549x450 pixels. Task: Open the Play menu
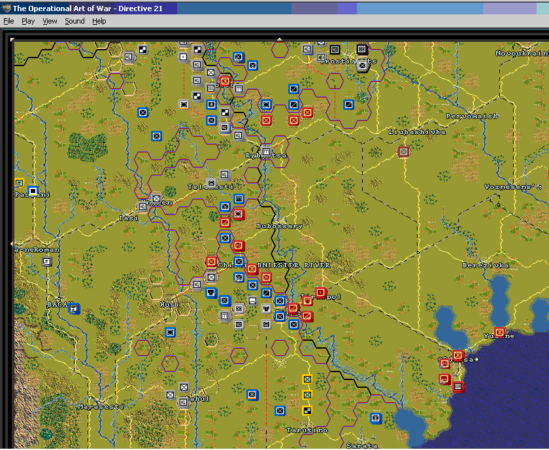click(x=28, y=21)
